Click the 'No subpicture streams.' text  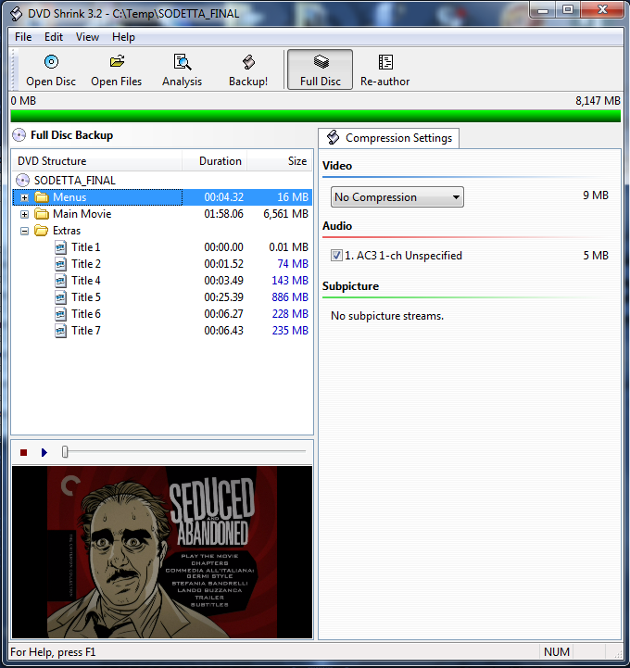[x=387, y=316]
